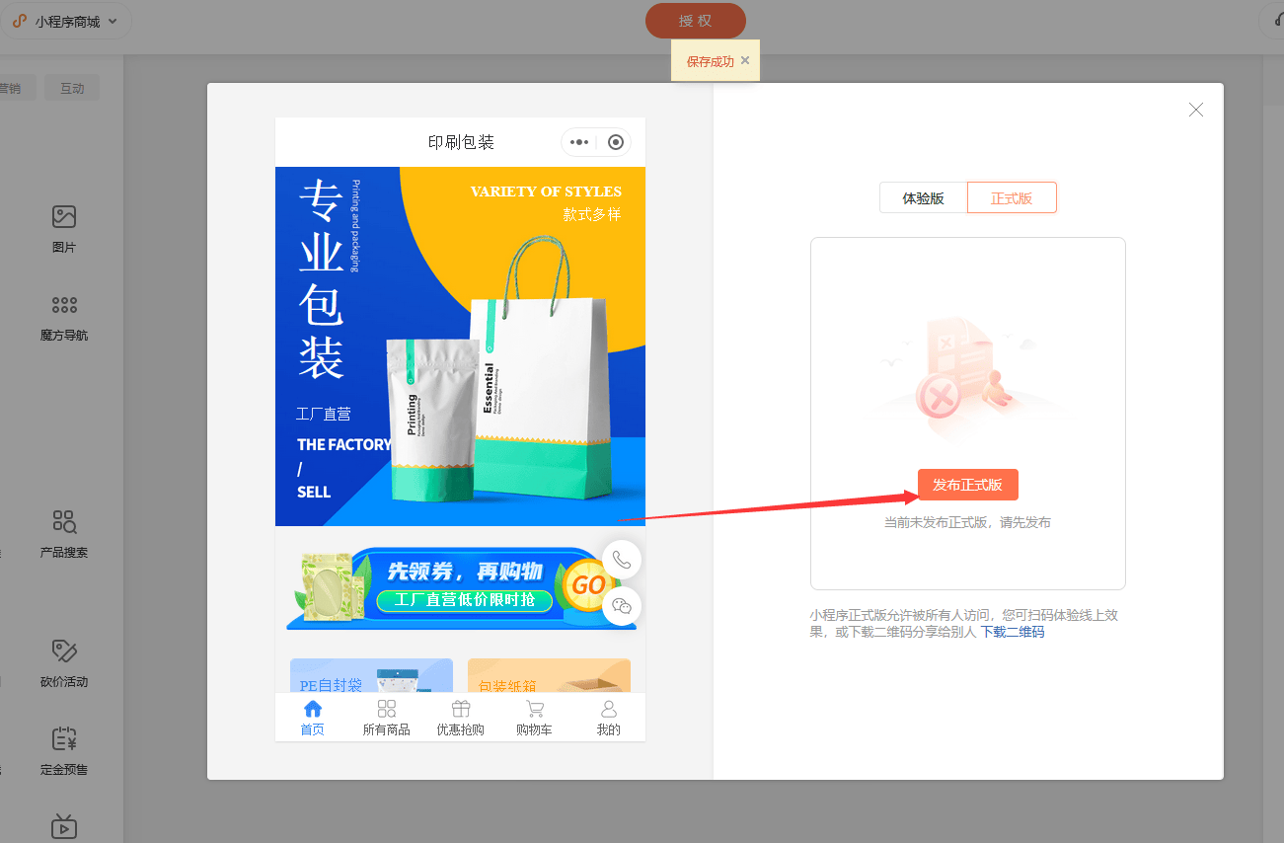
Task: Go to 优惠抢购 in preview navigation
Action: click(461, 718)
